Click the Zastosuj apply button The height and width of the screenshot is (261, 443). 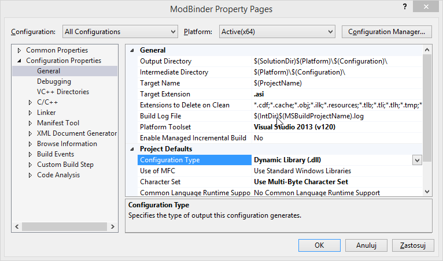pos(412,245)
